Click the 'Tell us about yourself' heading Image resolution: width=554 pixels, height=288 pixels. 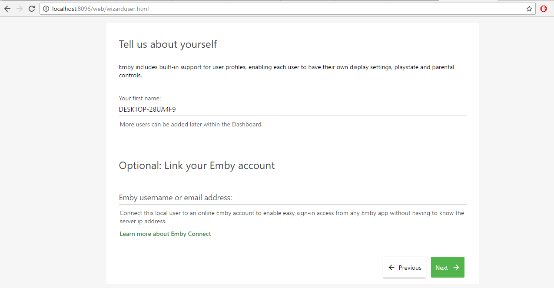tap(168, 44)
